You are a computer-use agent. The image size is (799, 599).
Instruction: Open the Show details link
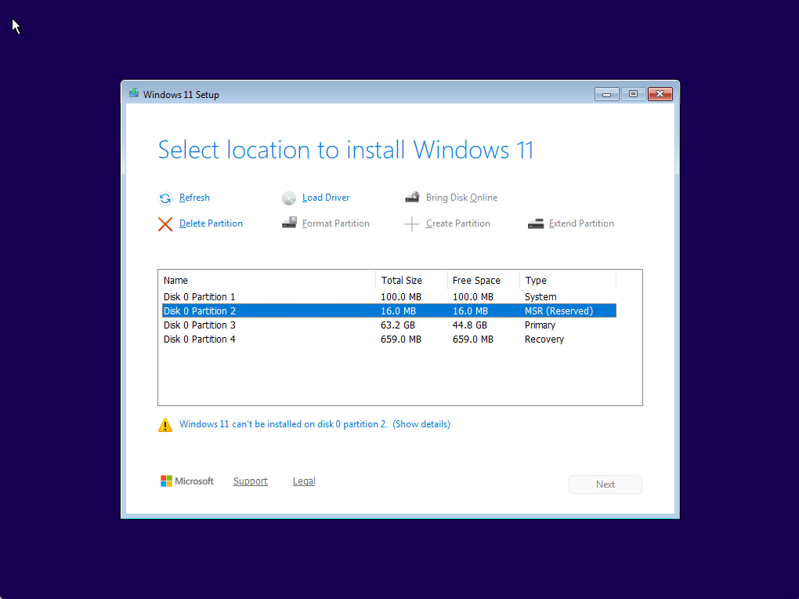[421, 424]
